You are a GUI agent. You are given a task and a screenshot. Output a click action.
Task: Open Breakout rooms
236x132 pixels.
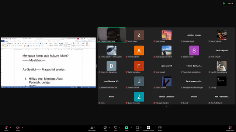[149, 128]
